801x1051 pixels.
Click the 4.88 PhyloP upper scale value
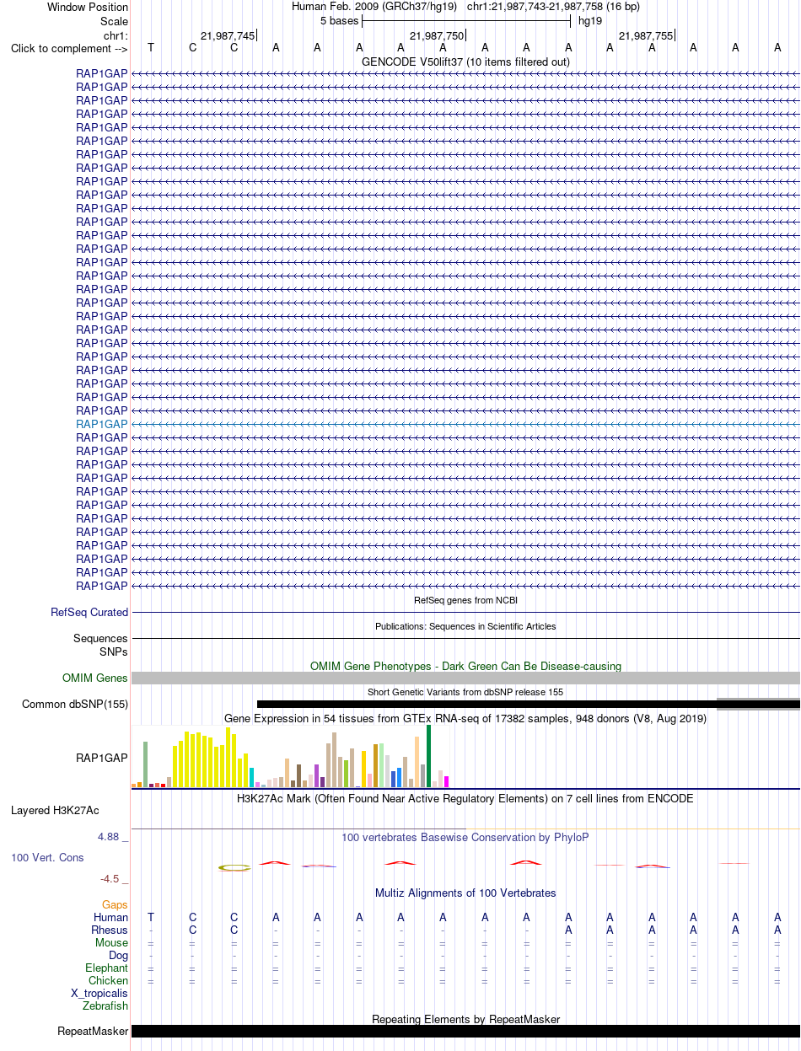pyautogui.click(x=110, y=837)
